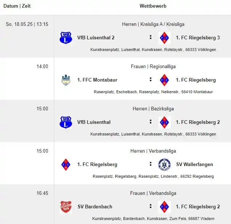
Task: Open the SV Bardenbach team link
Action: tap(95, 207)
